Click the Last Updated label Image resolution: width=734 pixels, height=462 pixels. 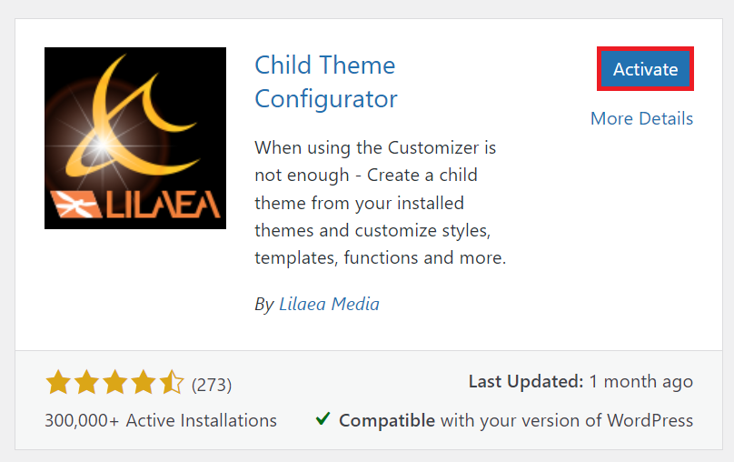(x=525, y=382)
